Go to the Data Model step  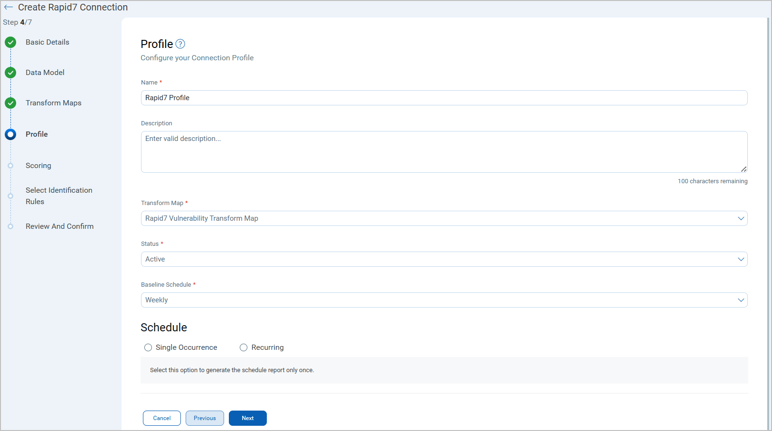(45, 73)
